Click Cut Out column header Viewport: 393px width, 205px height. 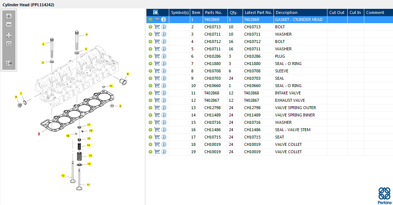point(337,12)
